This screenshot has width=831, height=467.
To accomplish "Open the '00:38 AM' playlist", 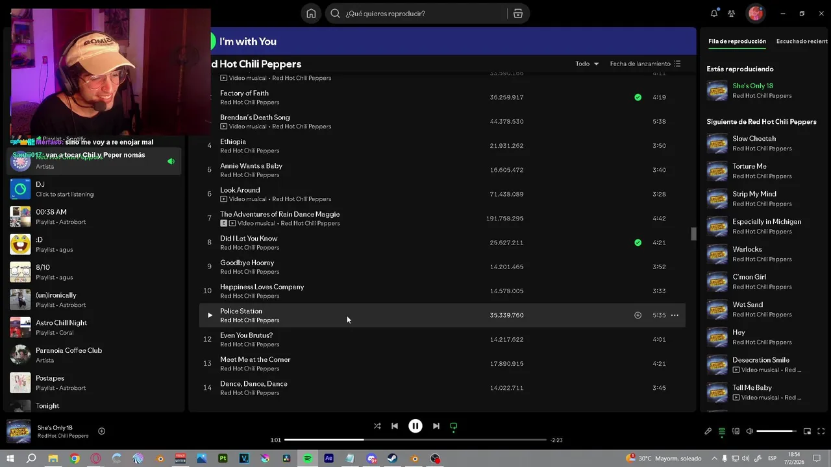I will [95, 217].
